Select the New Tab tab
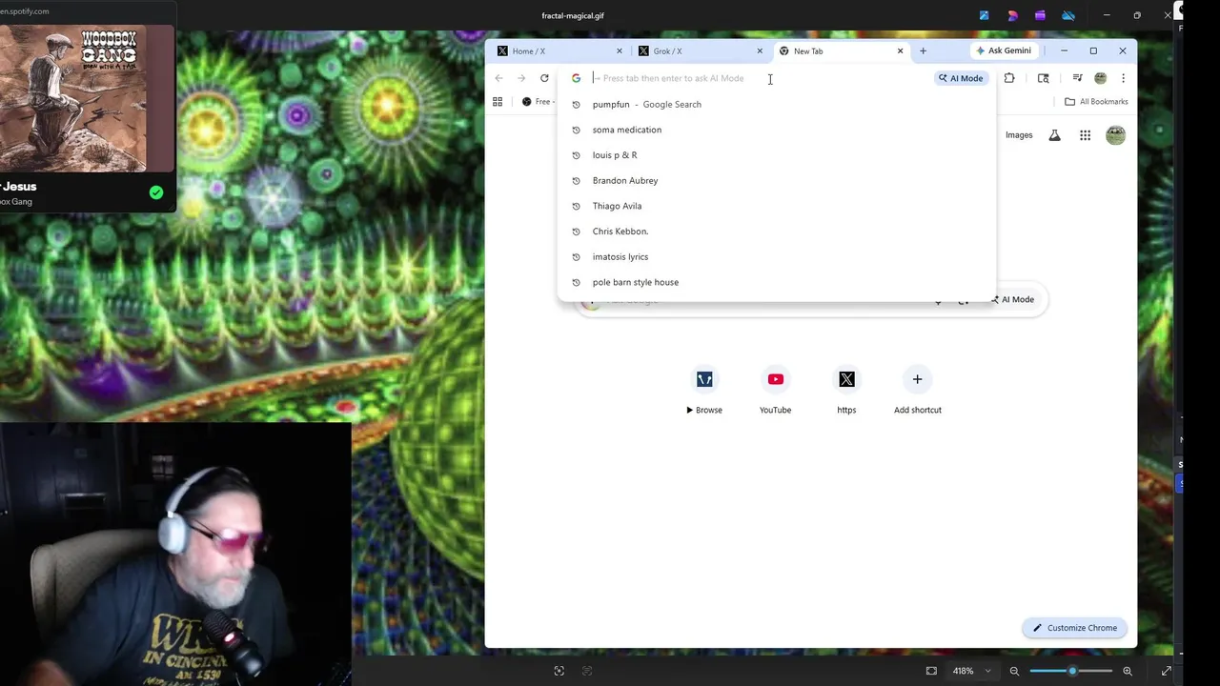This screenshot has height=686, width=1220. [841, 50]
